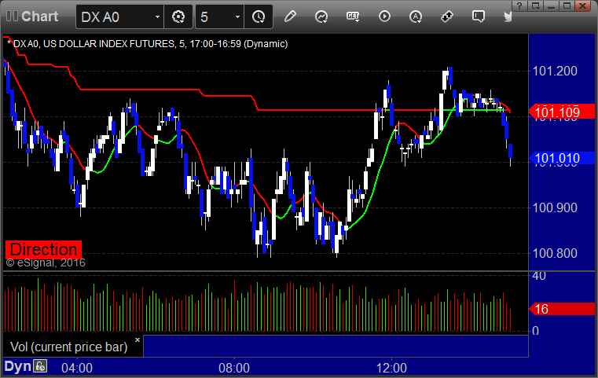Image resolution: width=598 pixels, height=378 pixels.
Task: Open the symbol settings gear icon
Action: click(178, 17)
